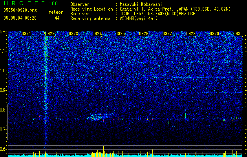247x157 pixels.
Task: Click the tallest yellow spike in bottom graph
Action: pos(104,151)
